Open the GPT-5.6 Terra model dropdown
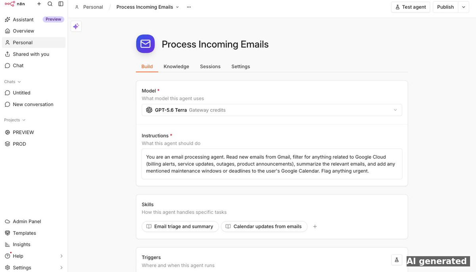 click(272, 110)
